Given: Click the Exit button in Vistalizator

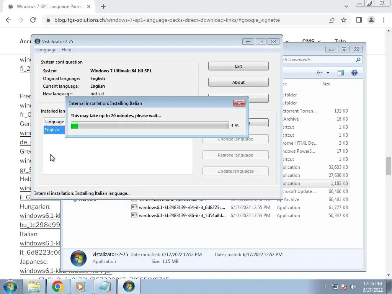Looking at the screenshot, I should click(x=238, y=66).
